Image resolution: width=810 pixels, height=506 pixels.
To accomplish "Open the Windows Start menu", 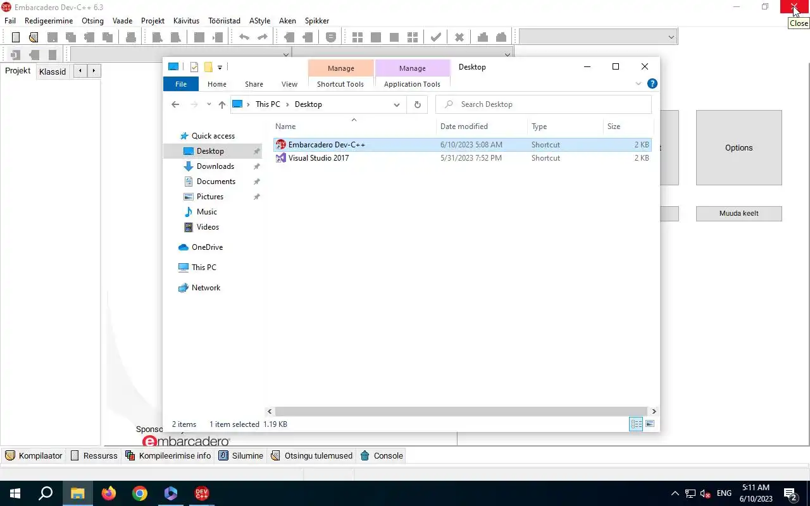I will (x=15, y=493).
